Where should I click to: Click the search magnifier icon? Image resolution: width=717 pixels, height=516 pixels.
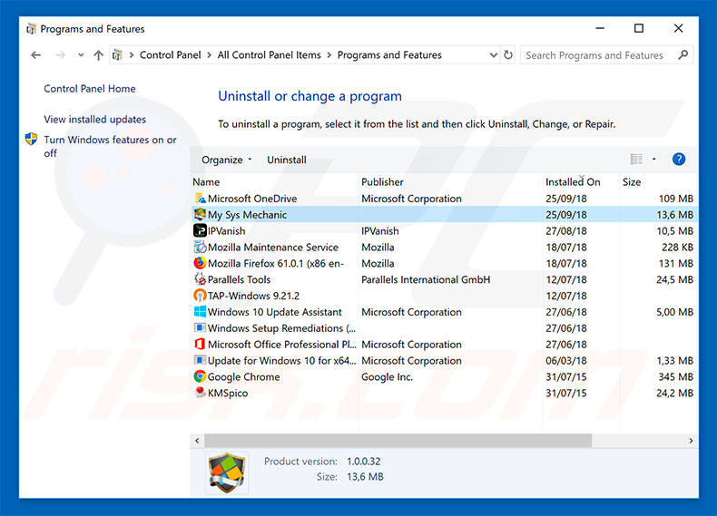coord(683,54)
